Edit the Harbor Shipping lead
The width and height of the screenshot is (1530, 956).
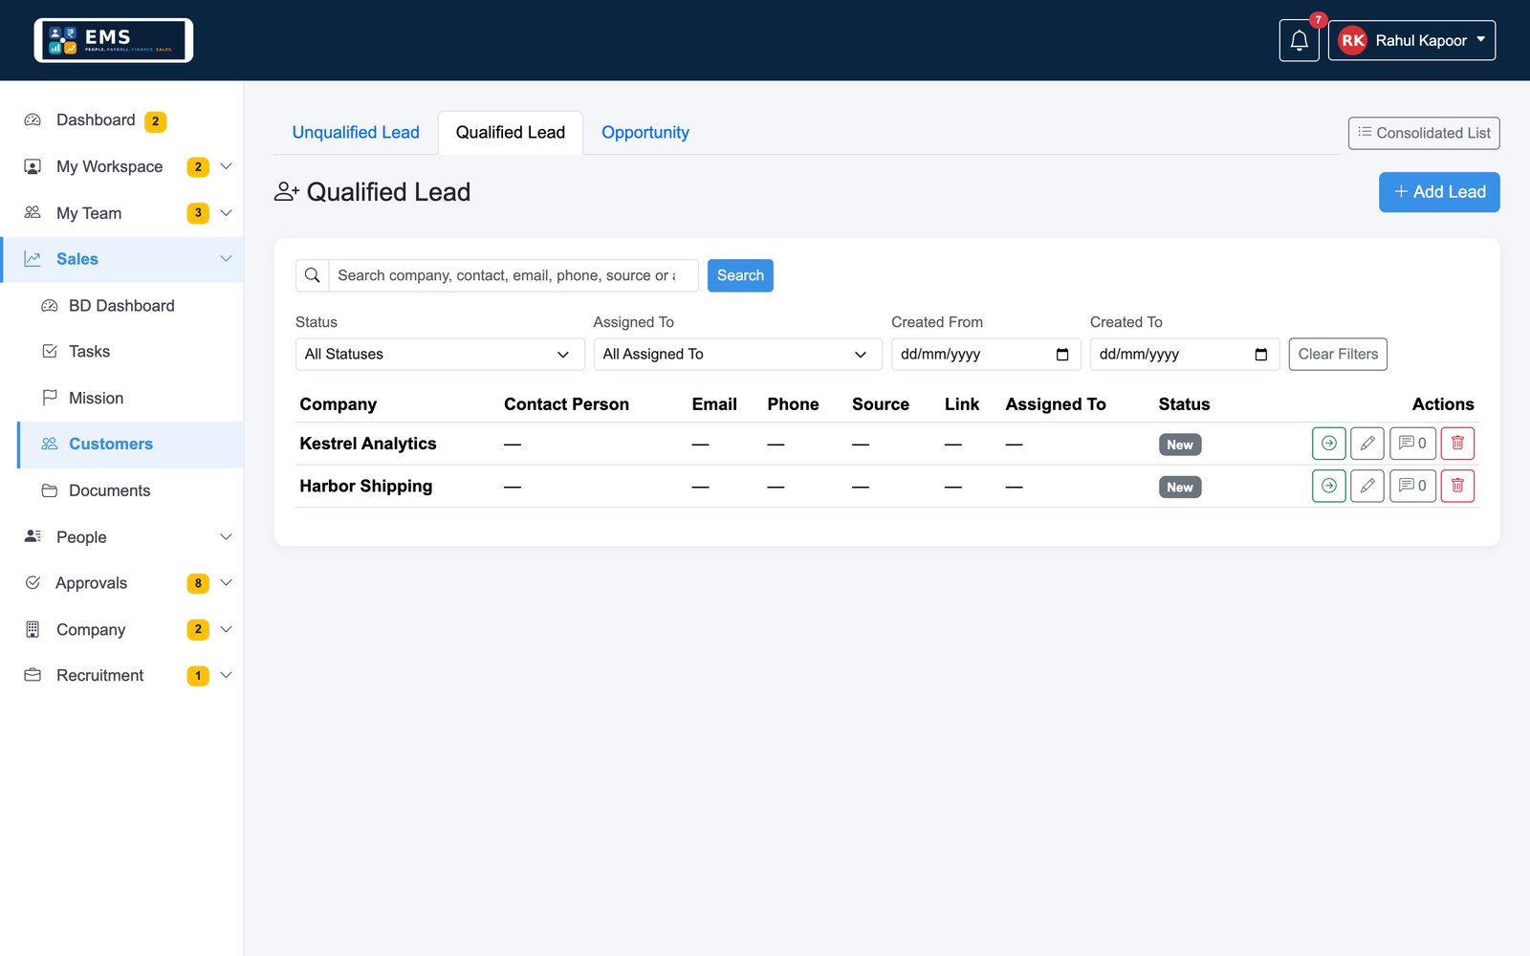click(x=1367, y=486)
